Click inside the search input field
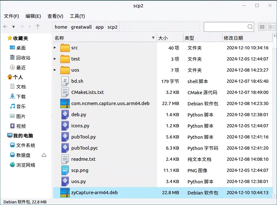This screenshot has height=205, width=277. 225,27
